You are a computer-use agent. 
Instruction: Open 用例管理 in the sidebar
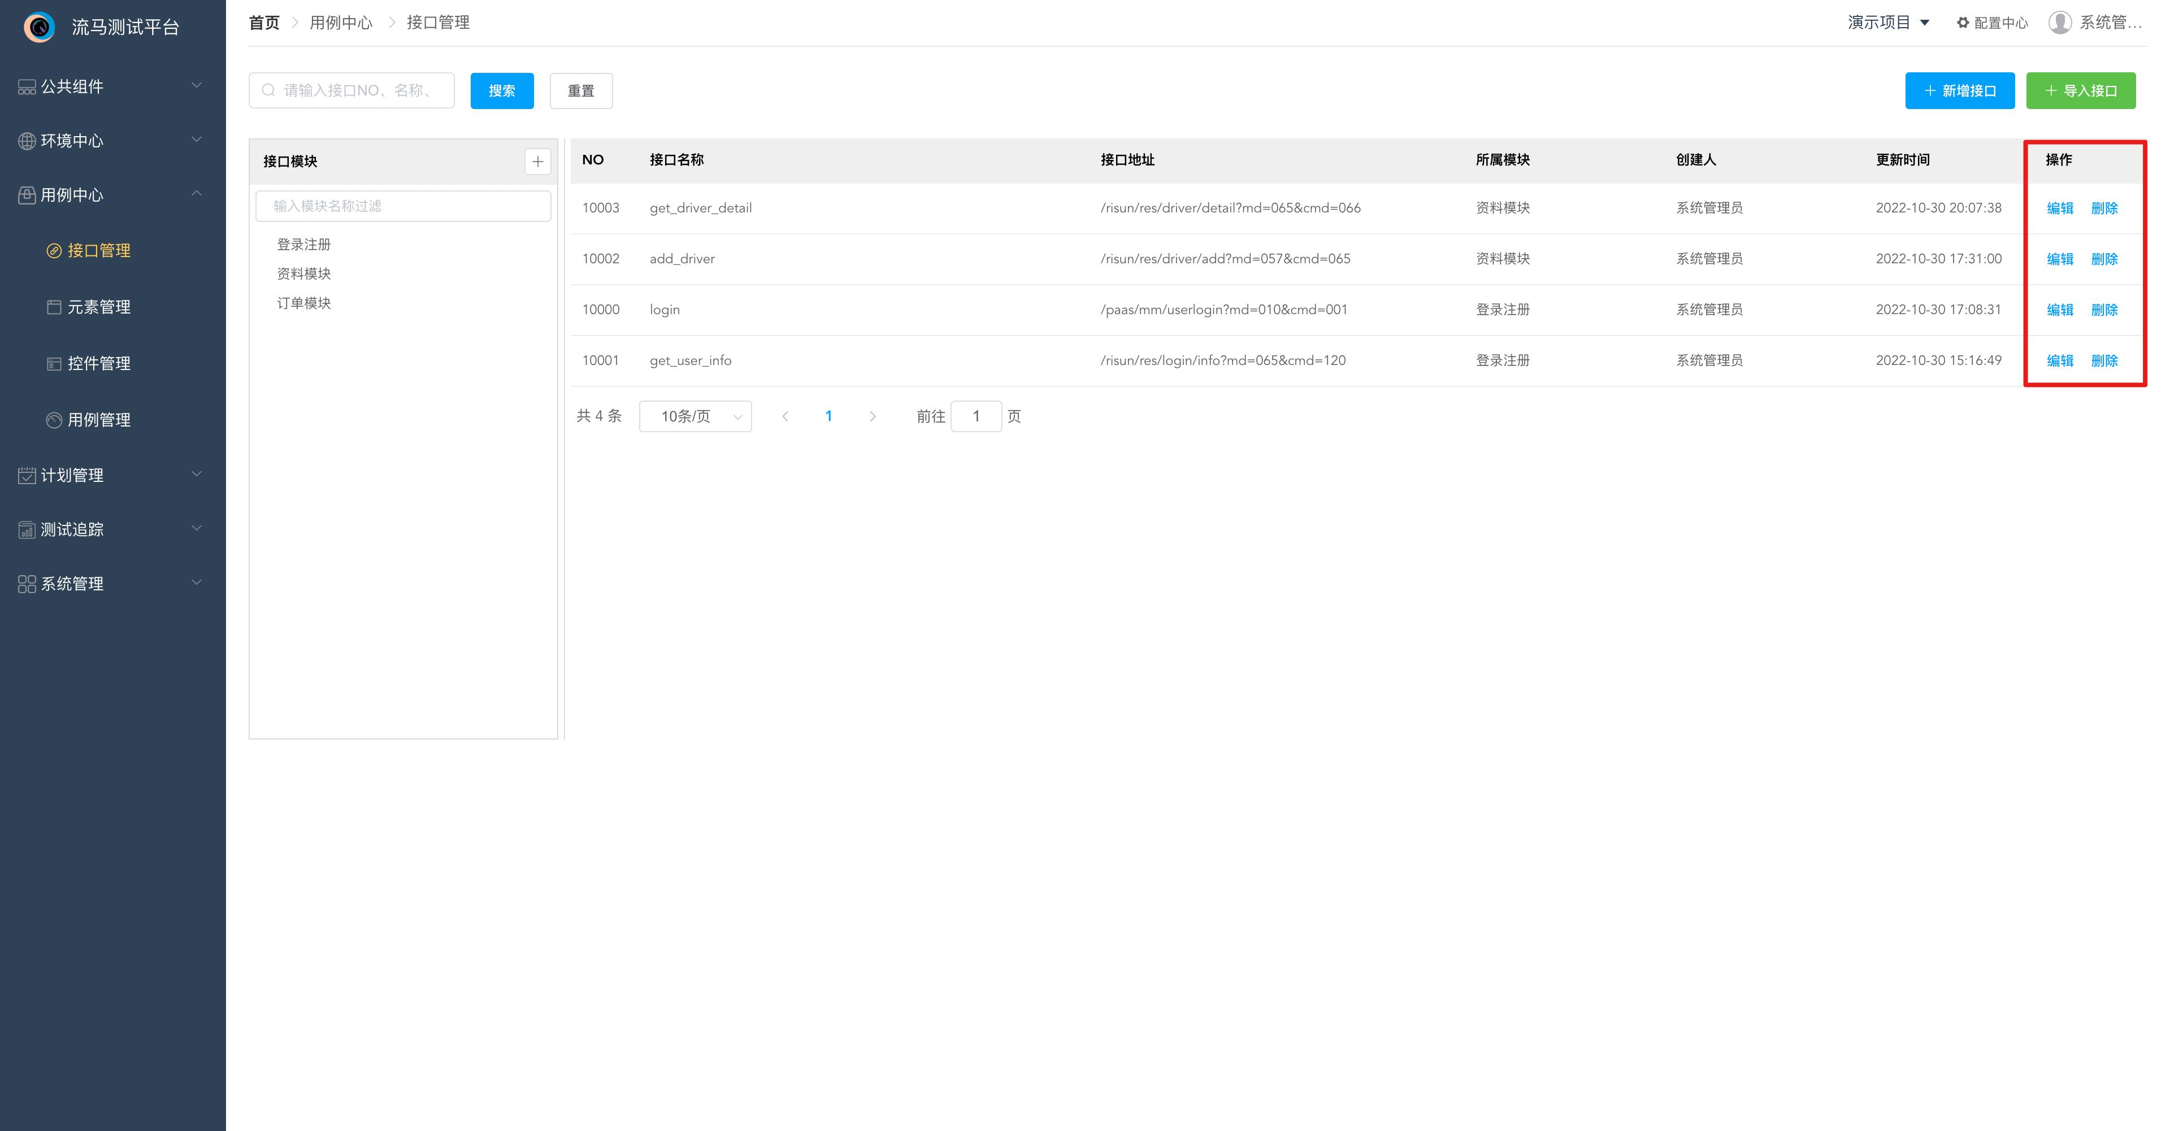(x=98, y=420)
